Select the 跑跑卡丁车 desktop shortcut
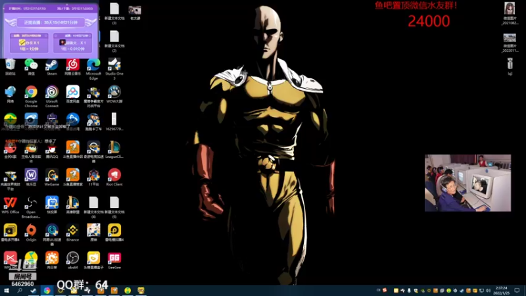This screenshot has height=296, width=526. 93,122
